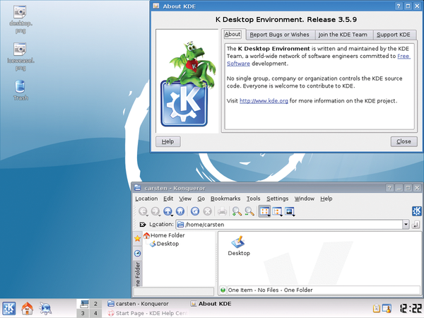
Task: Expand the Location bar history dropdown
Action: click(406, 224)
